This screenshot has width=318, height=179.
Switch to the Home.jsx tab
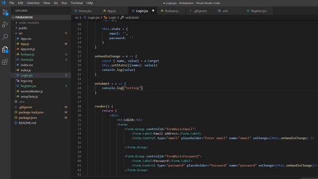coord(85,11)
